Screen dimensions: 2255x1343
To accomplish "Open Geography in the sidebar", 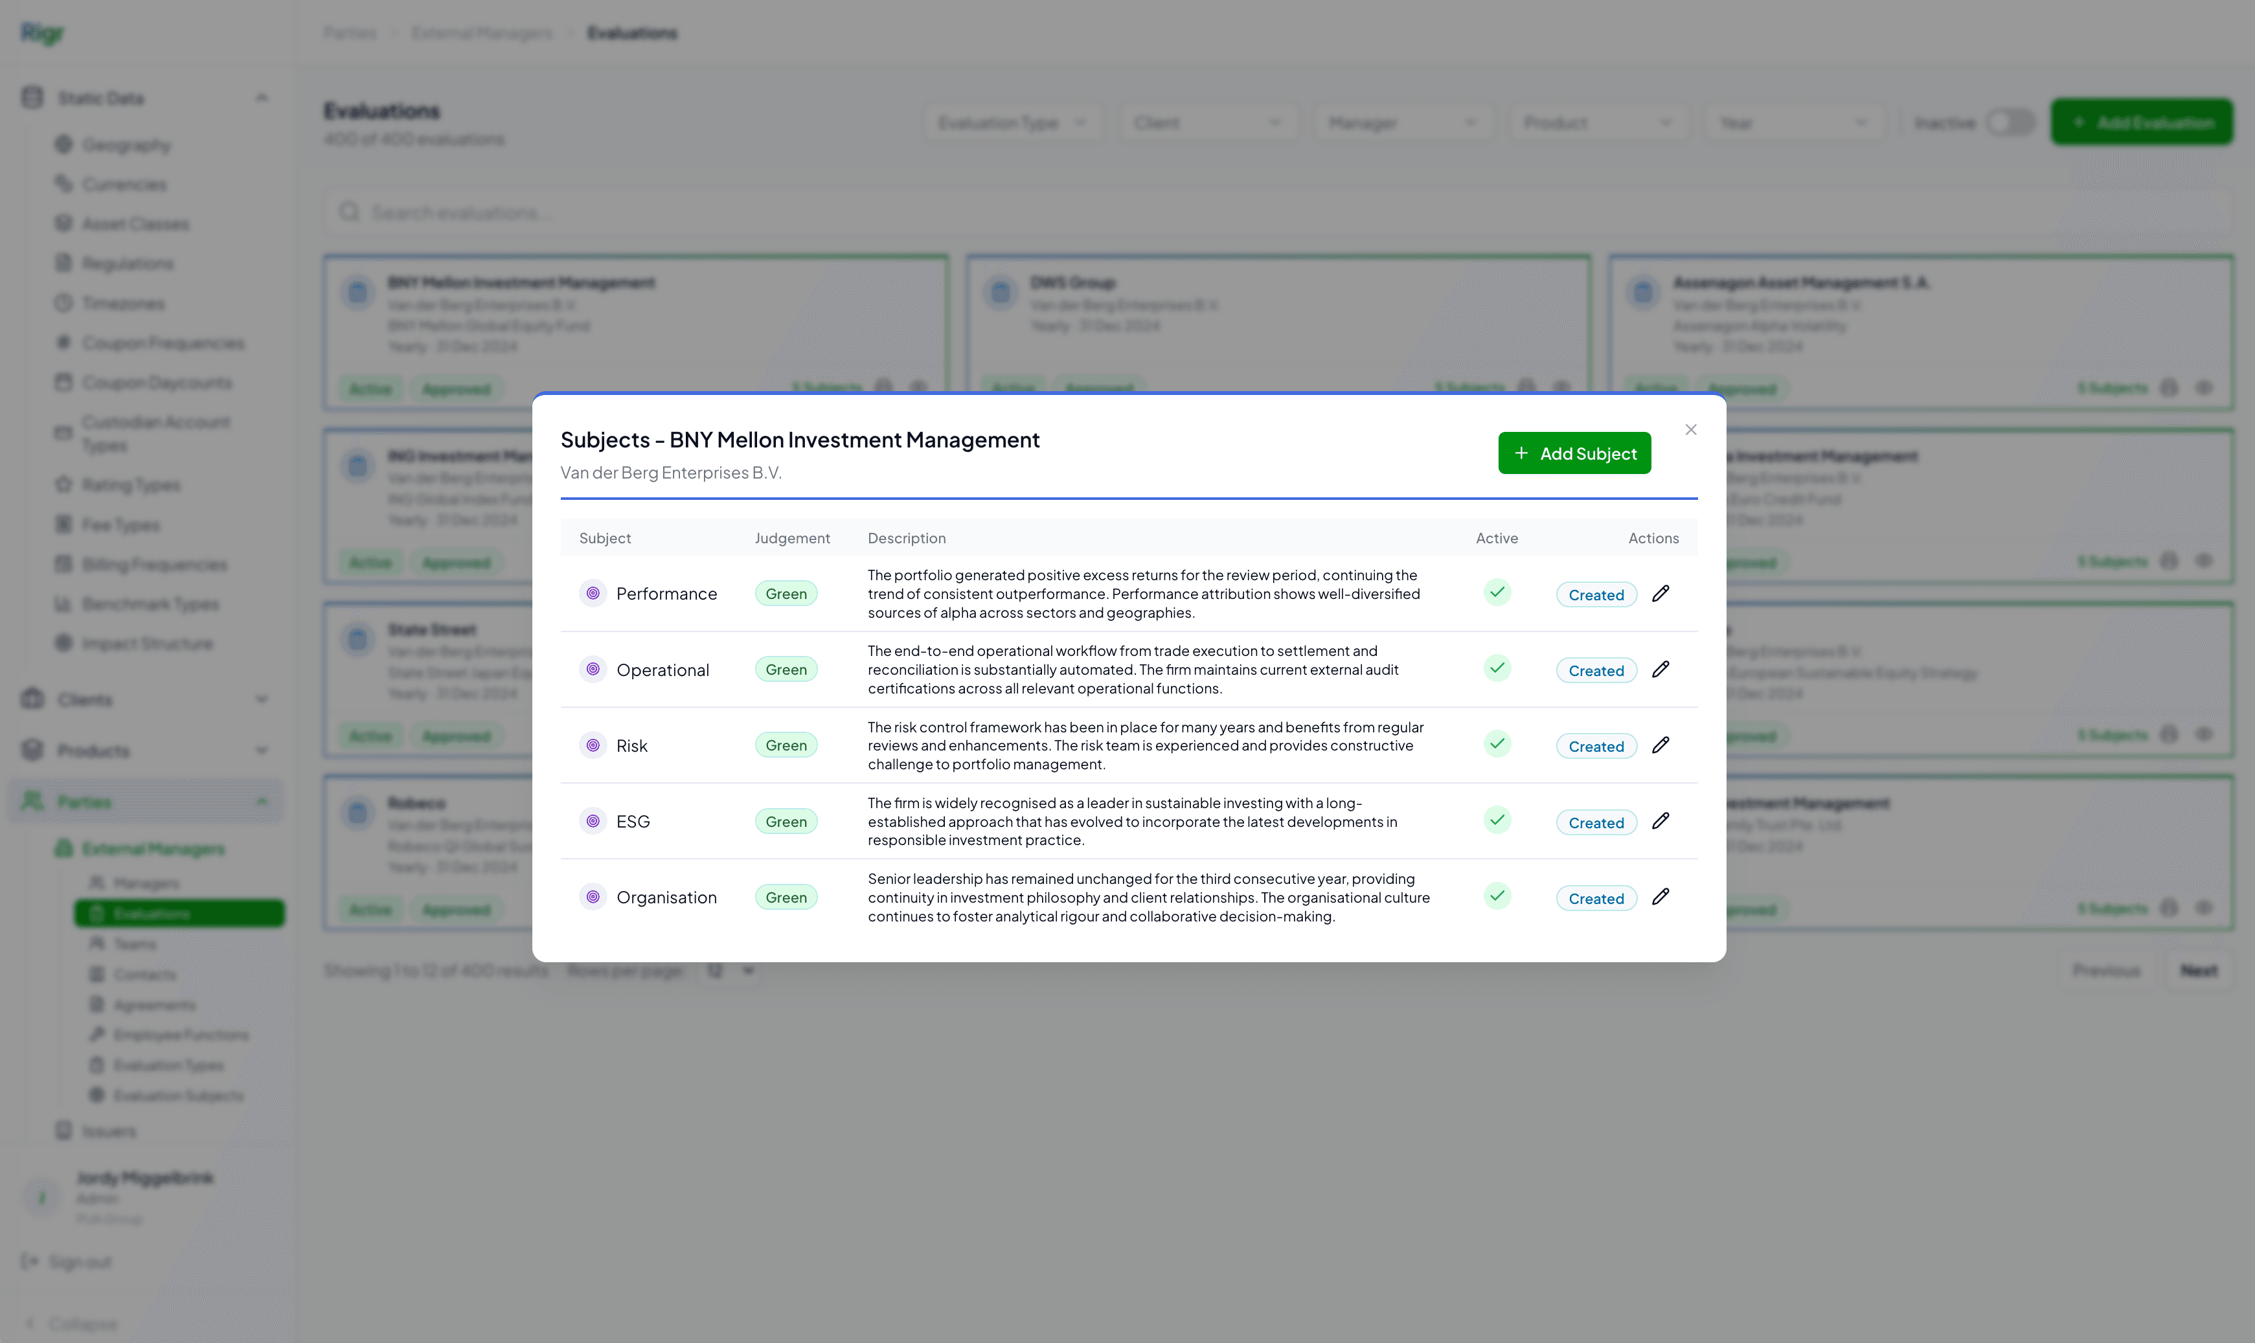I will point(126,145).
